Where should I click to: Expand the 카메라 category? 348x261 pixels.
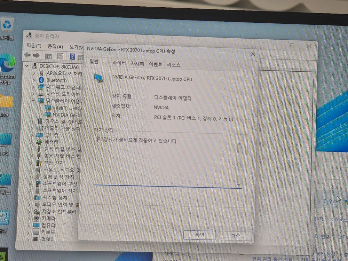(x=29, y=219)
